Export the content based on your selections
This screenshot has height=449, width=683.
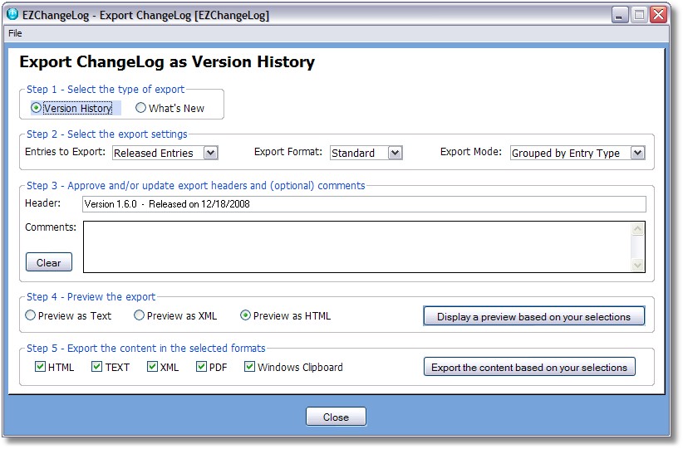coord(529,367)
